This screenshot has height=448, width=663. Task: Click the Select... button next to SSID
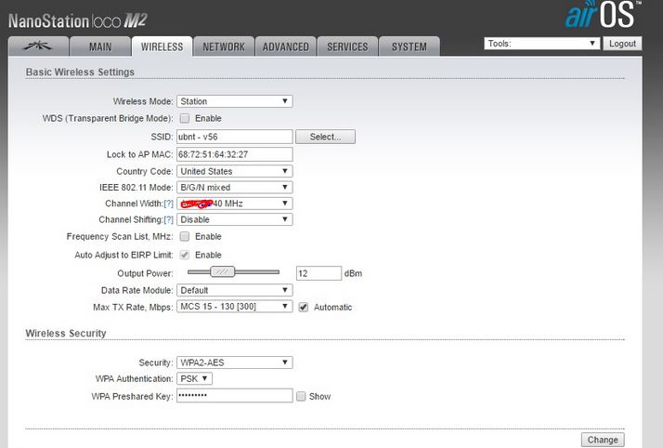tap(325, 137)
